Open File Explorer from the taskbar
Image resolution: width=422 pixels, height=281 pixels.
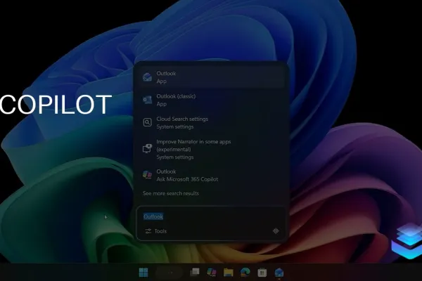pyautogui.click(x=228, y=273)
